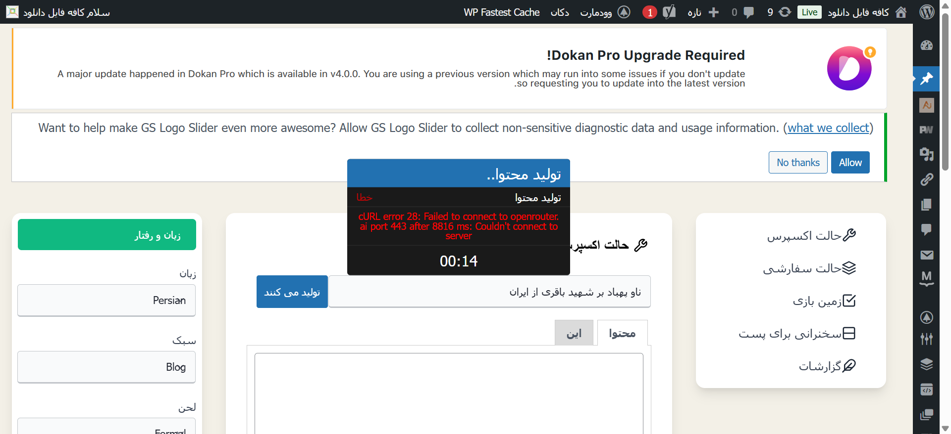Open the Yoast SEO toolbar icon

pyautogui.click(x=669, y=12)
